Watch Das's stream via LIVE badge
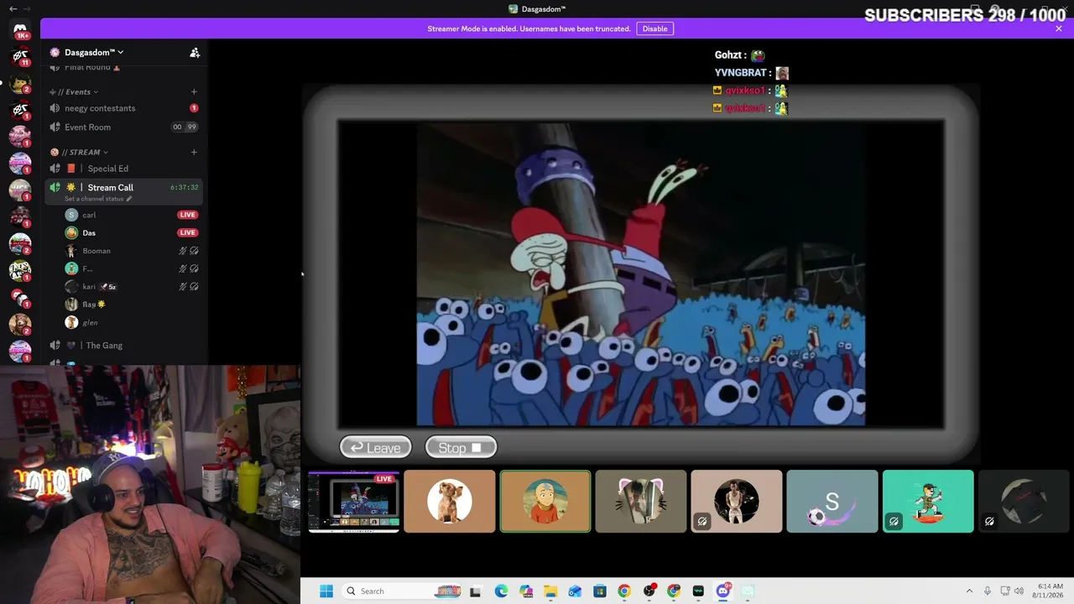The width and height of the screenshot is (1074, 604). 187,233
